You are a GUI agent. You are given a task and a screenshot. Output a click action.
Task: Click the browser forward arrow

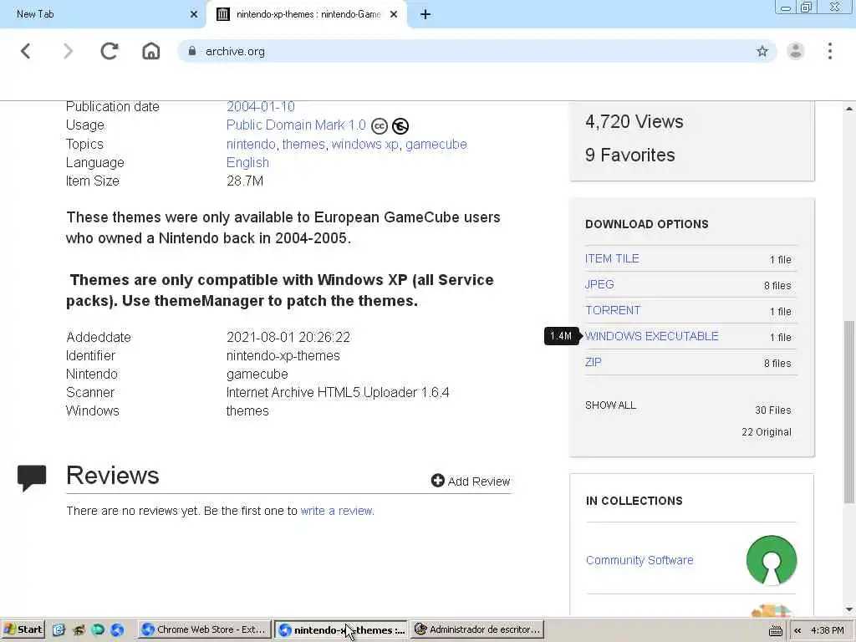68,51
